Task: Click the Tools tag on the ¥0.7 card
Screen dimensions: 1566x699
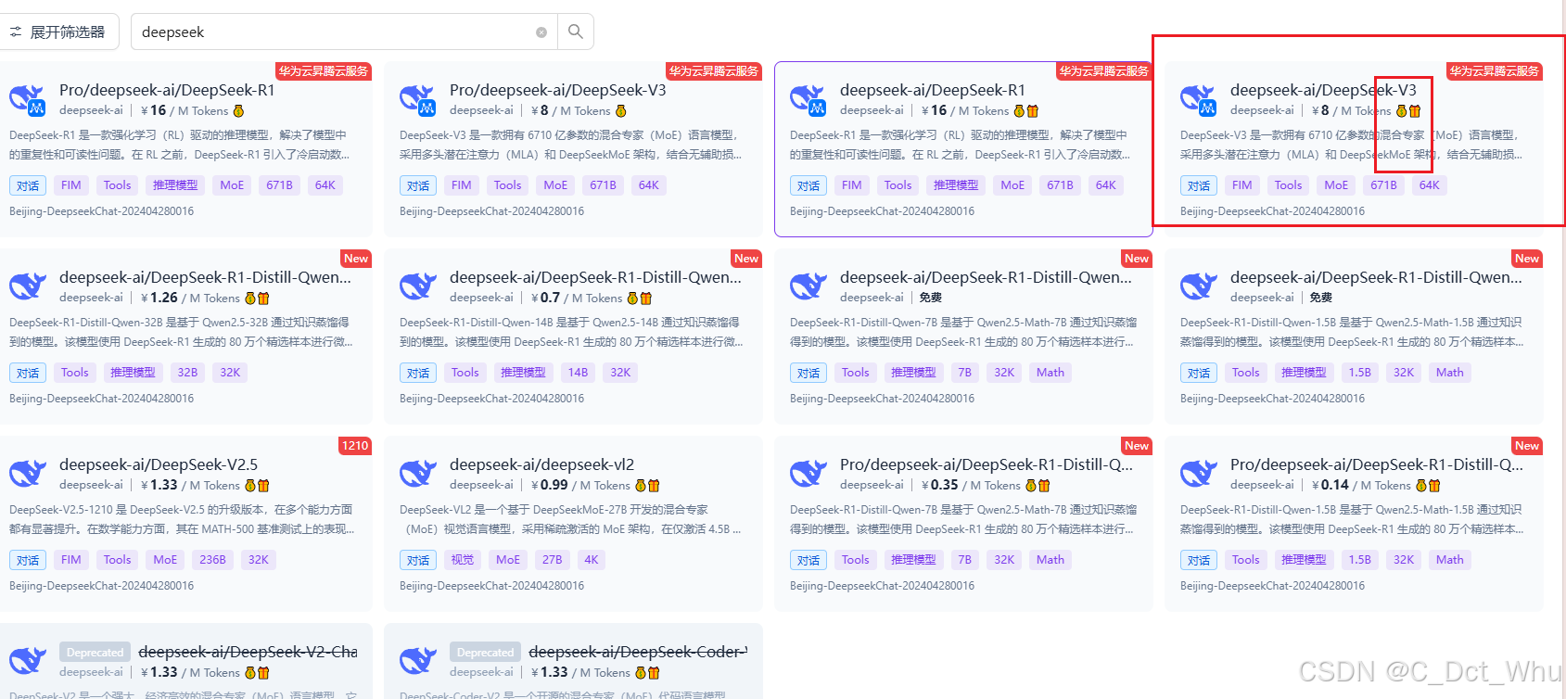Action: click(465, 373)
